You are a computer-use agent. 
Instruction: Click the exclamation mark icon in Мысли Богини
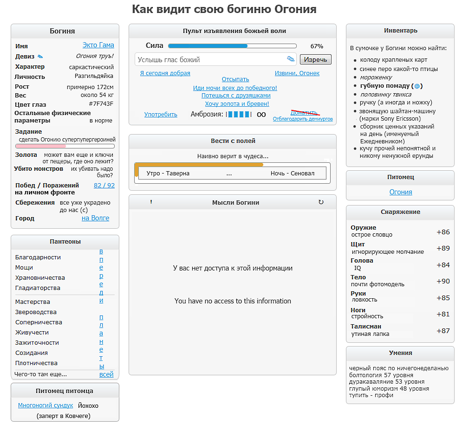pos(151,202)
